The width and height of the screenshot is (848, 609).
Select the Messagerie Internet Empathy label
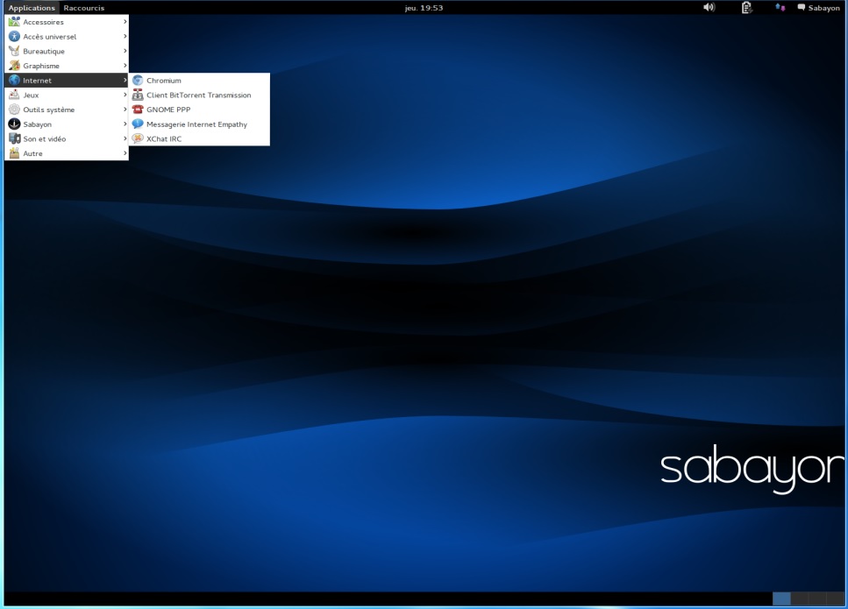tap(196, 124)
